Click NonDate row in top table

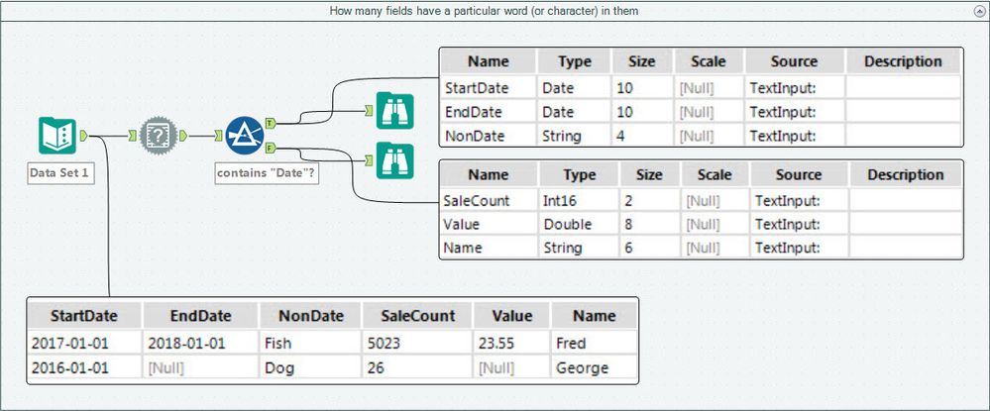pyautogui.click(x=701, y=136)
